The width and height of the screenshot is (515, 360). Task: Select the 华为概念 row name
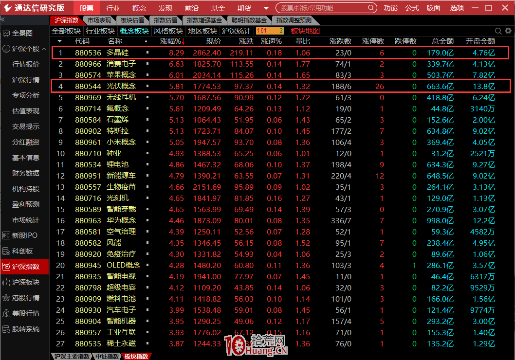point(121,220)
